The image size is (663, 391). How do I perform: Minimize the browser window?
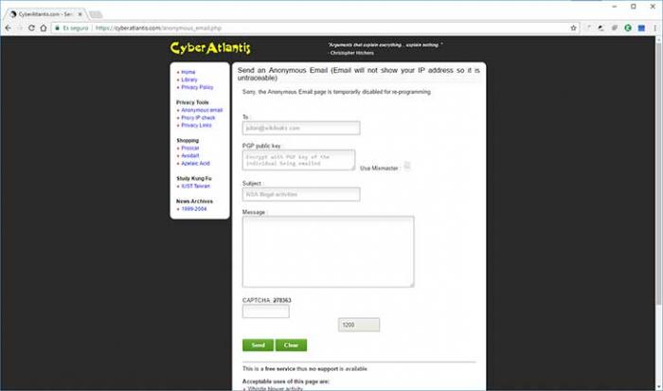coord(615,7)
